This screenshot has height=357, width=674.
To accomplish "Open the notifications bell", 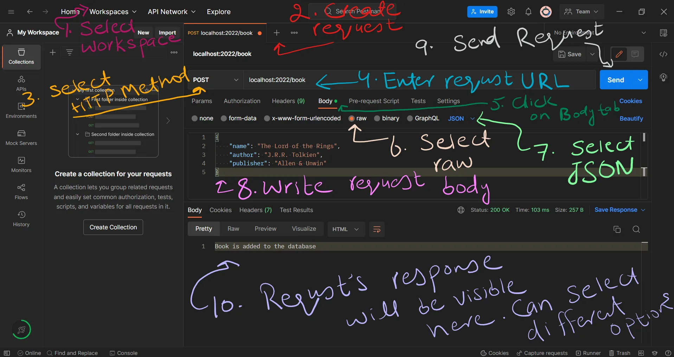I will pyautogui.click(x=528, y=12).
